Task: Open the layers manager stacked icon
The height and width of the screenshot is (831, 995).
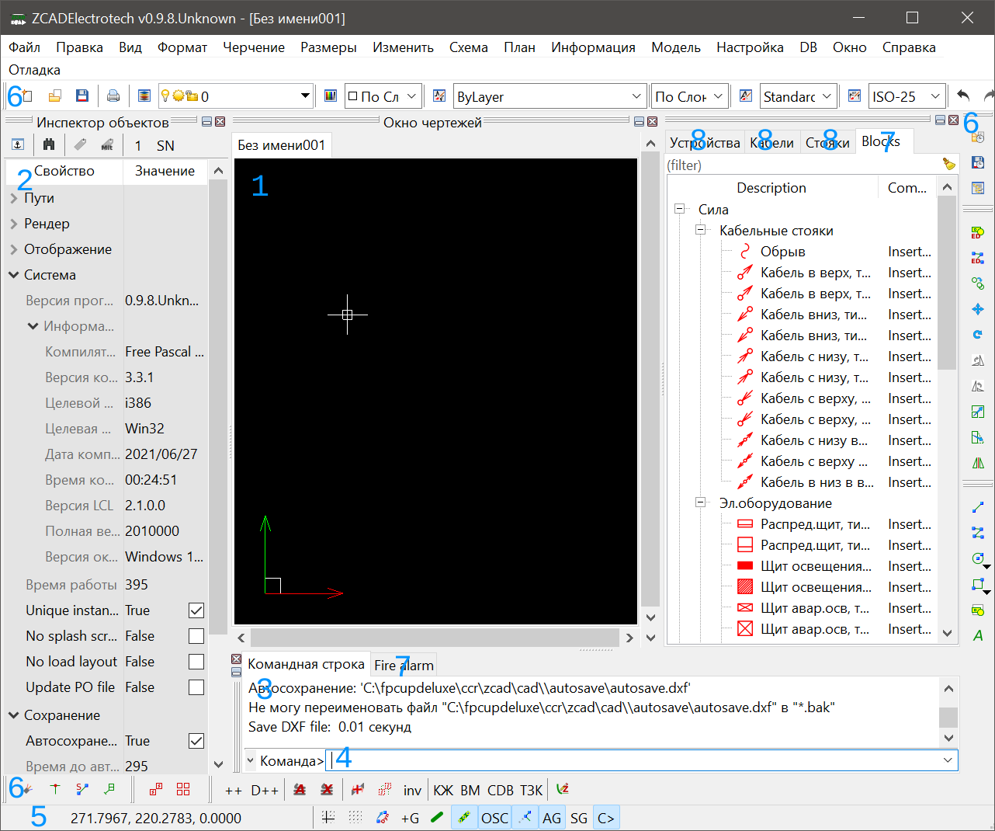Action: click(144, 96)
